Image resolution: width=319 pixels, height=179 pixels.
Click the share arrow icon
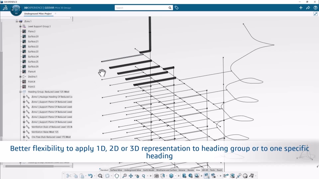point(308,8)
